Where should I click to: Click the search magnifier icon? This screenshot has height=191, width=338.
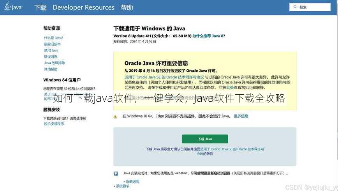(295, 7)
